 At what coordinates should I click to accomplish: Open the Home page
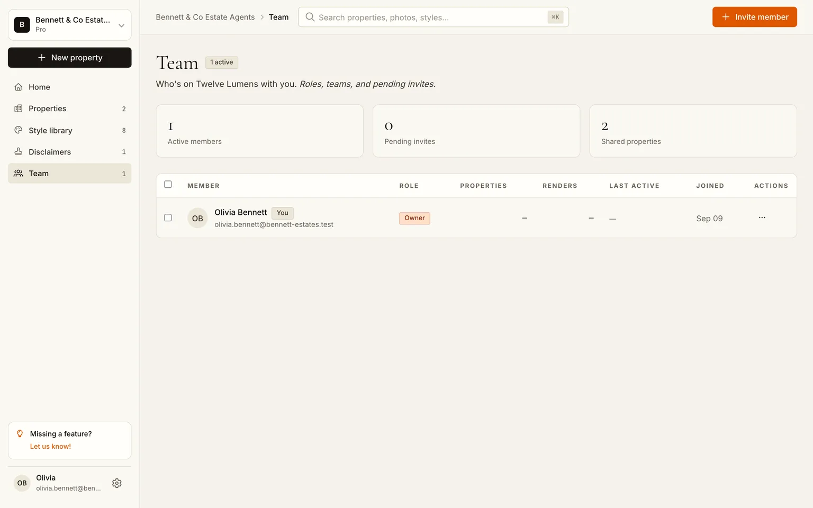pos(70,87)
